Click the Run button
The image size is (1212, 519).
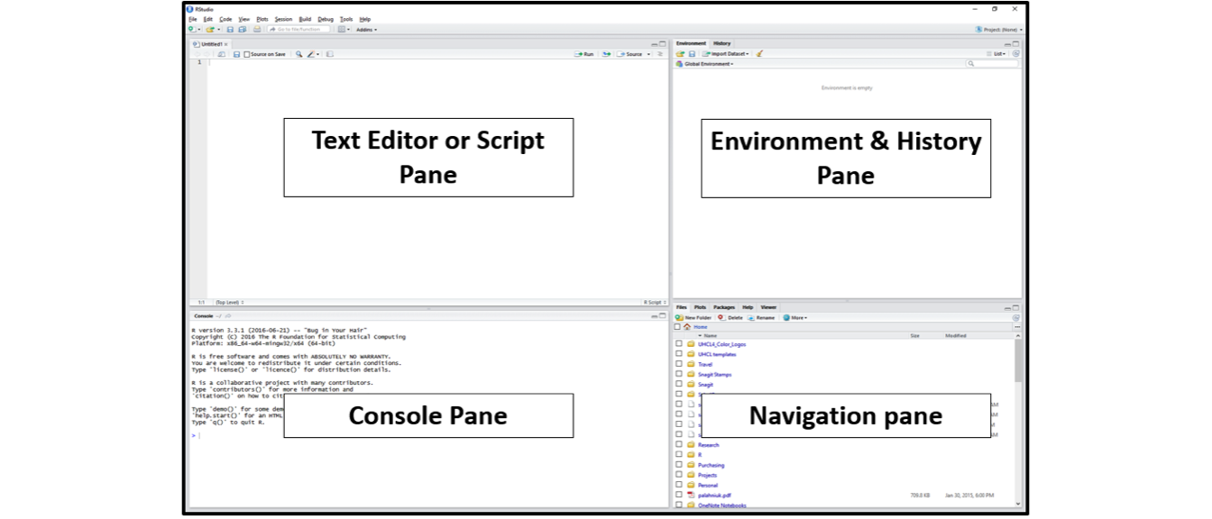pos(584,54)
